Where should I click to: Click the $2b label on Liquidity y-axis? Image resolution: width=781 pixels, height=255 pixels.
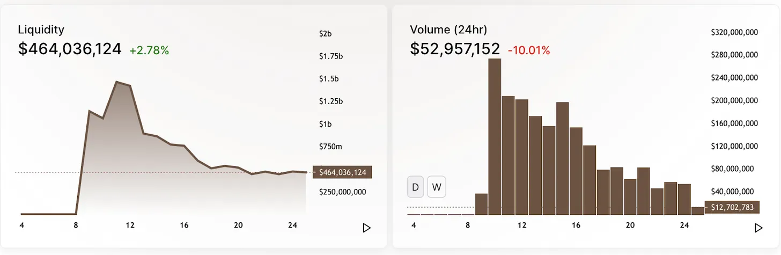point(325,33)
